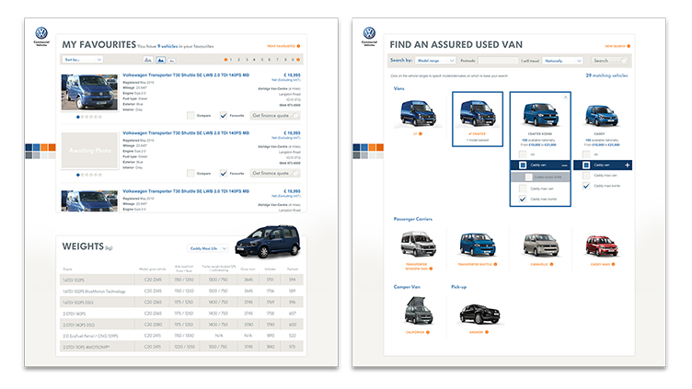Tick Compare beside the blue van photo listing
This screenshot has height=389, width=692.
190,116
